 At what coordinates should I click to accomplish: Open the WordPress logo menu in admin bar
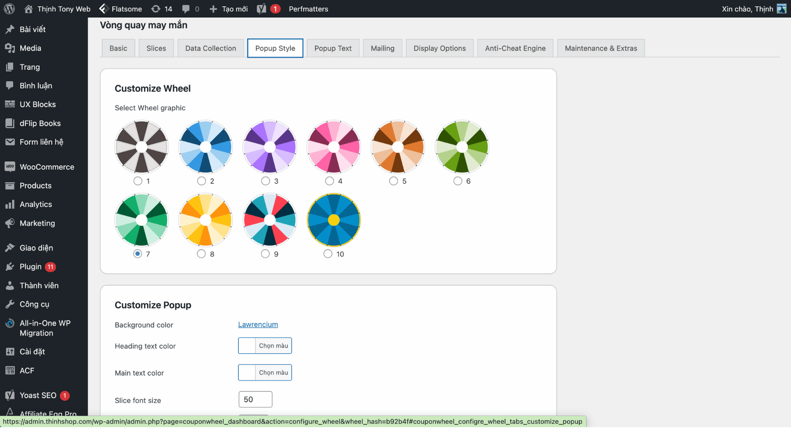pyautogui.click(x=9, y=8)
